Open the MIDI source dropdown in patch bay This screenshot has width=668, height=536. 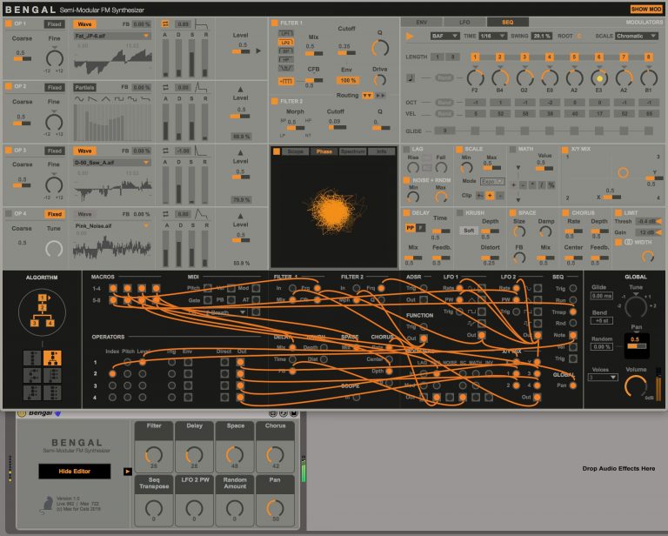pos(225,312)
